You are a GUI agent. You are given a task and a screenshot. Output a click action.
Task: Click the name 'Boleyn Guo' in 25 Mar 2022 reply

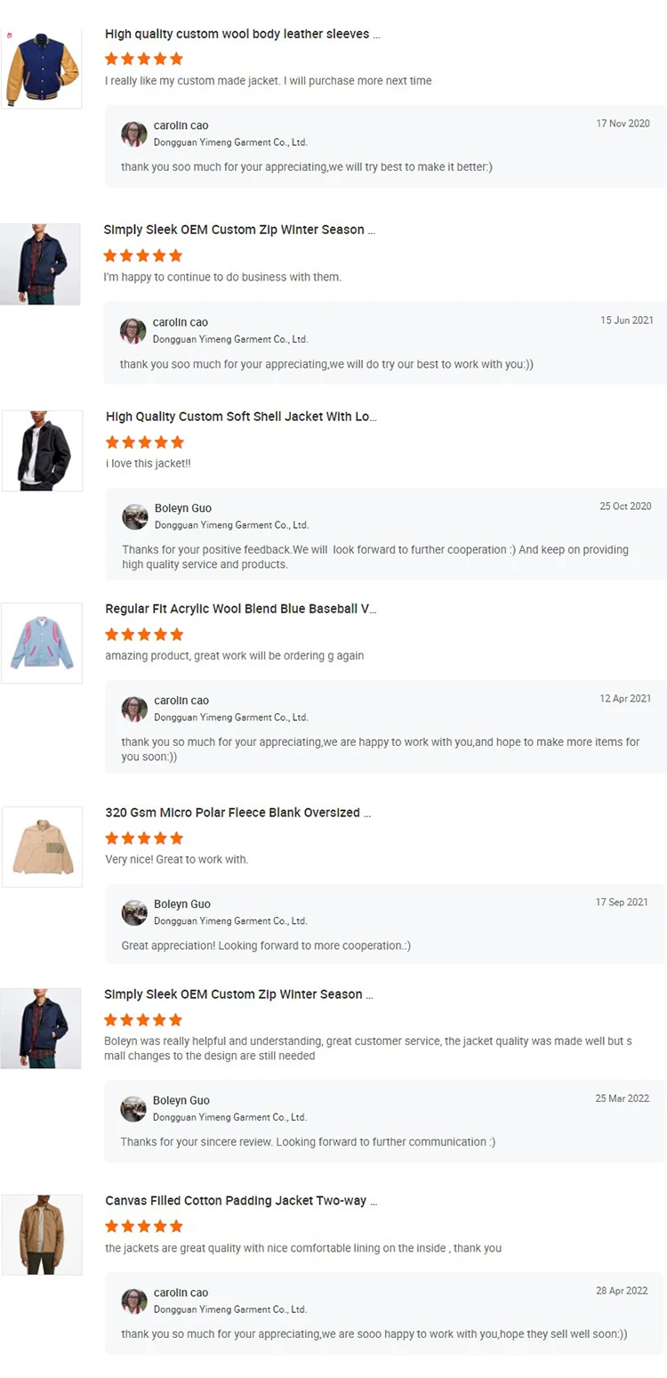[x=181, y=1100]
